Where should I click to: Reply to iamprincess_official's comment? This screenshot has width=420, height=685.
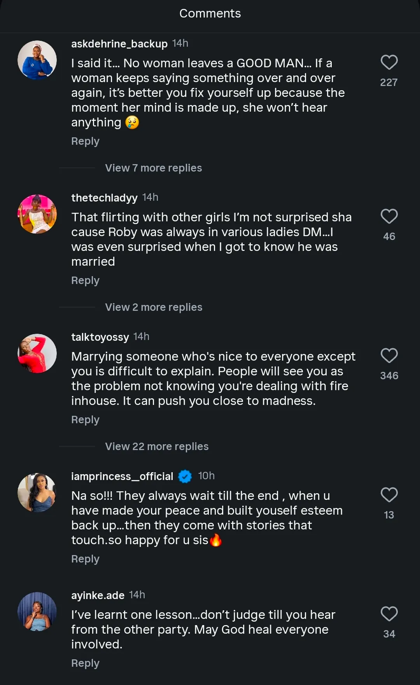[85, 559]
